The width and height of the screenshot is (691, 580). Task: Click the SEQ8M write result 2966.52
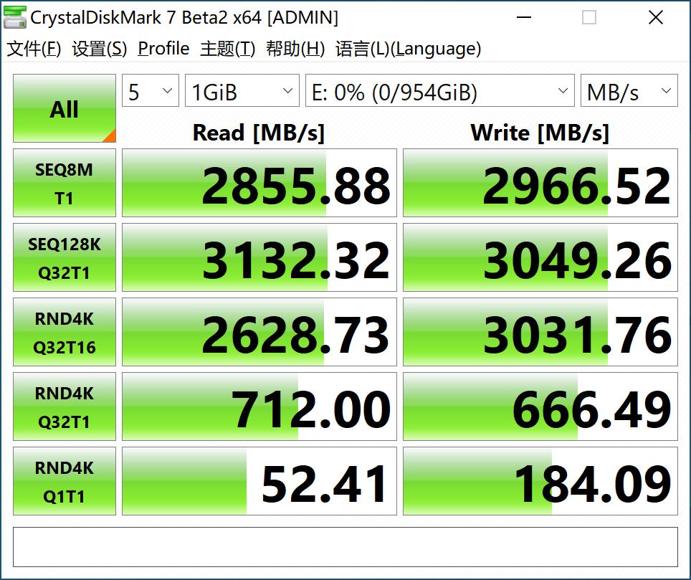540,183
